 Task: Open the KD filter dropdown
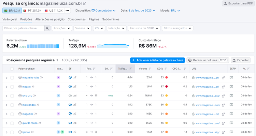pos(99,28)
